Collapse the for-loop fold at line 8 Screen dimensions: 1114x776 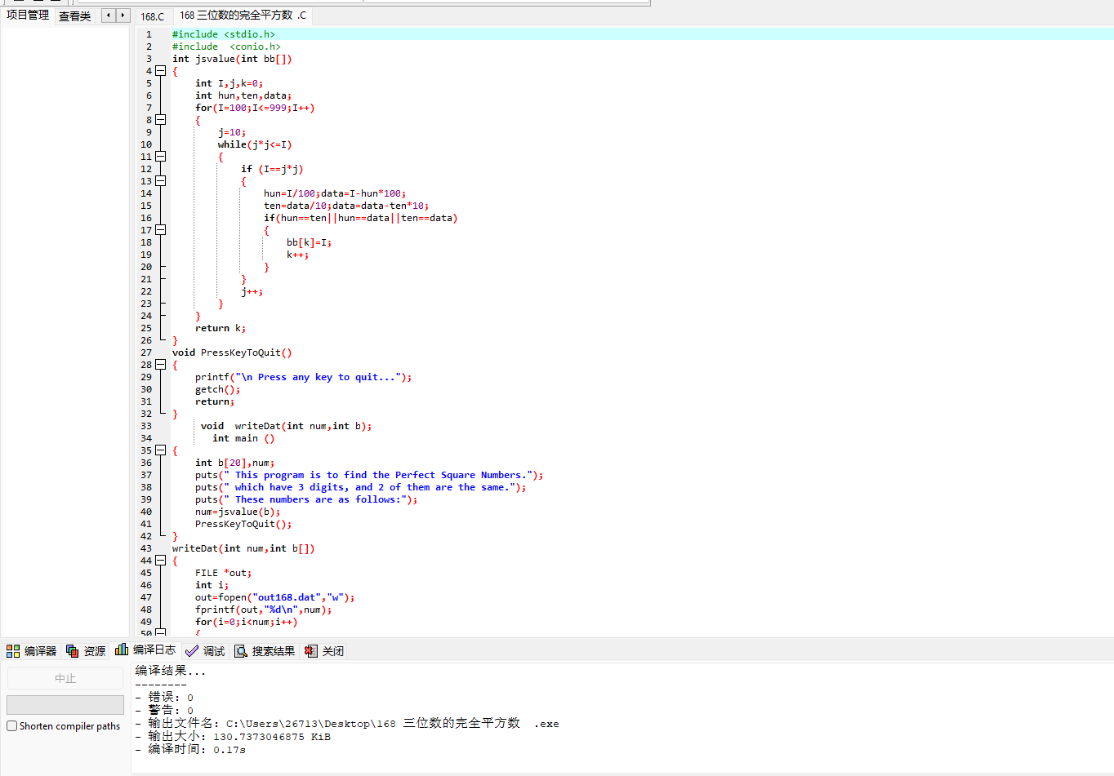(161, 120)
